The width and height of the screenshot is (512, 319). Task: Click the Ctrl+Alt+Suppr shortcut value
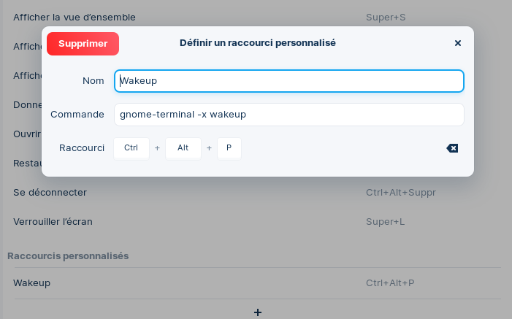[x=400, y=193]
